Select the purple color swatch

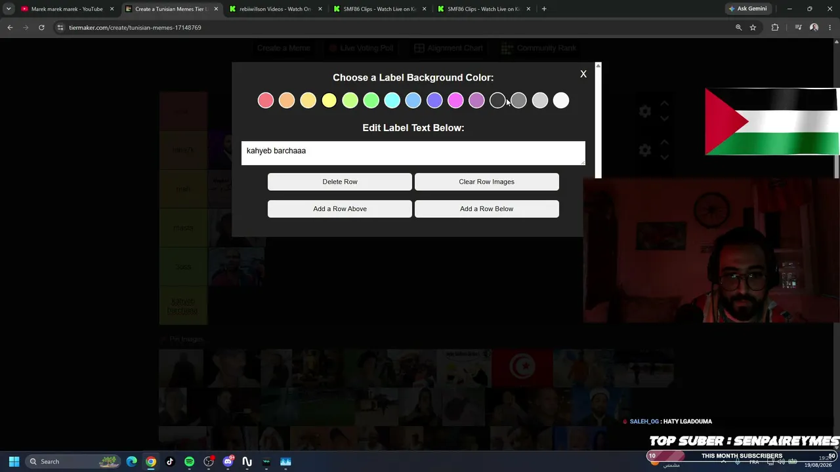pyautogui.click(x=476, y=100)
